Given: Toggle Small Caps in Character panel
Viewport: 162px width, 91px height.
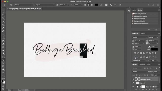Looking at the screenshot, I should tap(144, 53).
